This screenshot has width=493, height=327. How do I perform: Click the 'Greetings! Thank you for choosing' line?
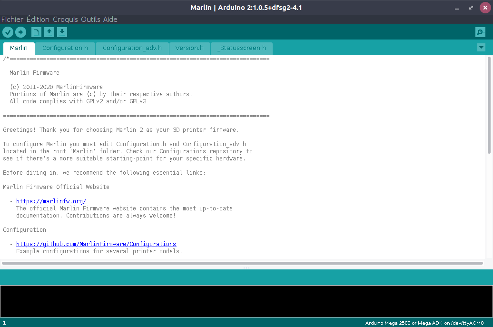[x=121, y=130]
